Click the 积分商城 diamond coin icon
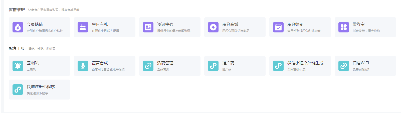 pos(213,27)
